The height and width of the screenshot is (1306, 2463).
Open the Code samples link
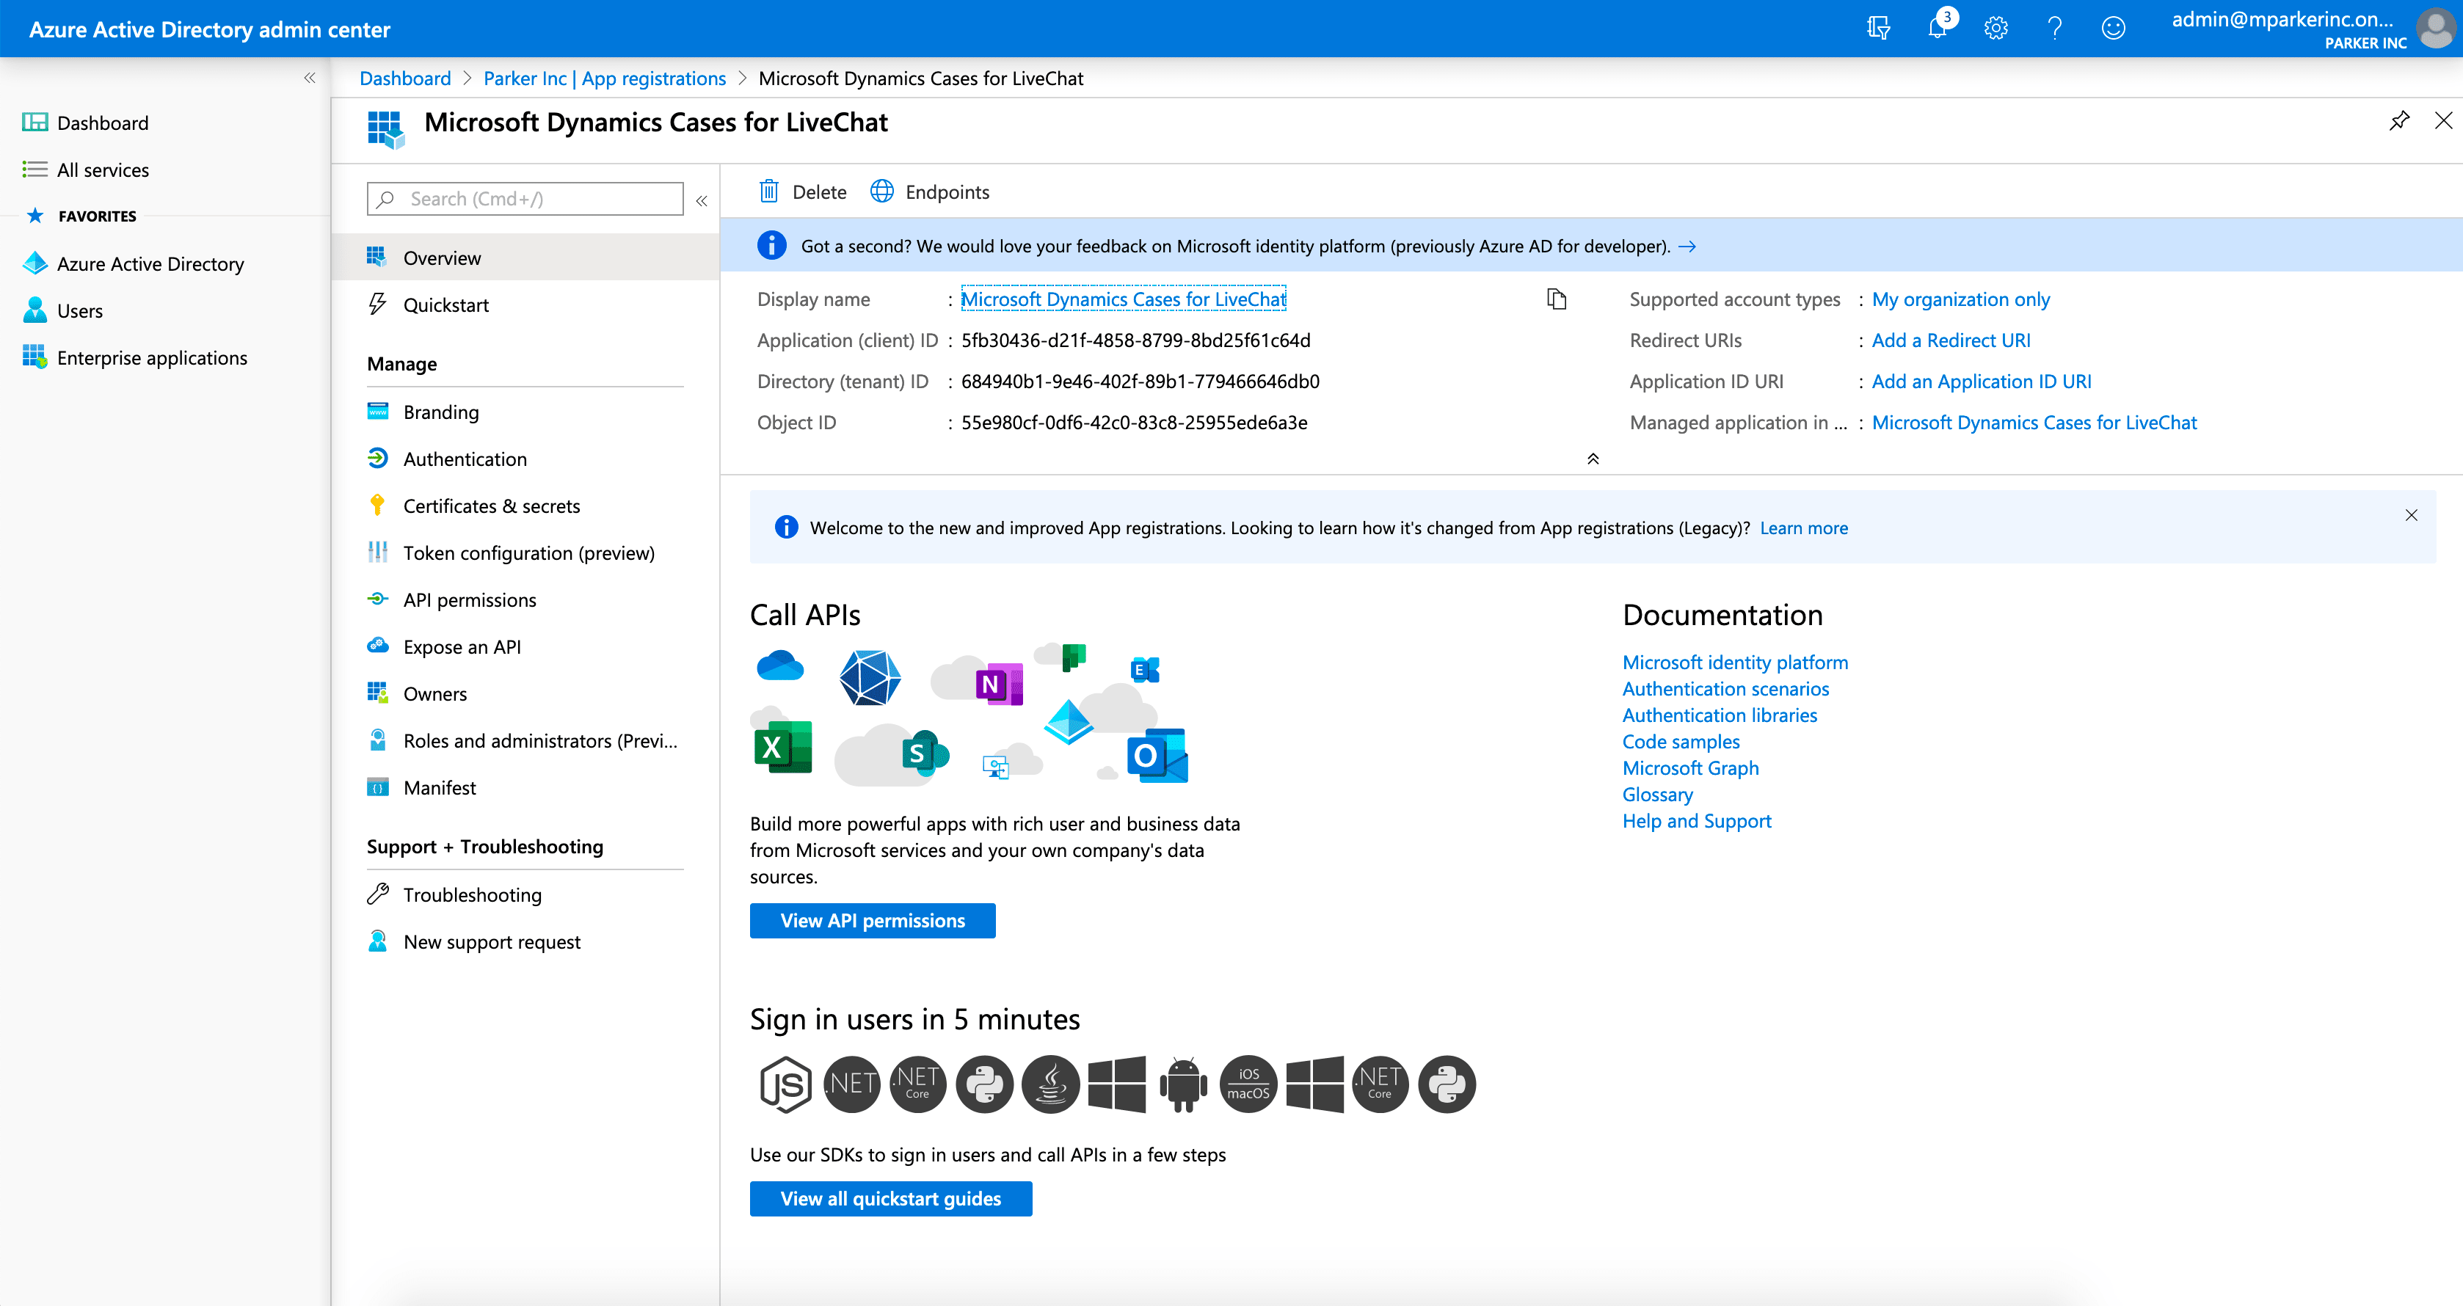(1680, 742)
